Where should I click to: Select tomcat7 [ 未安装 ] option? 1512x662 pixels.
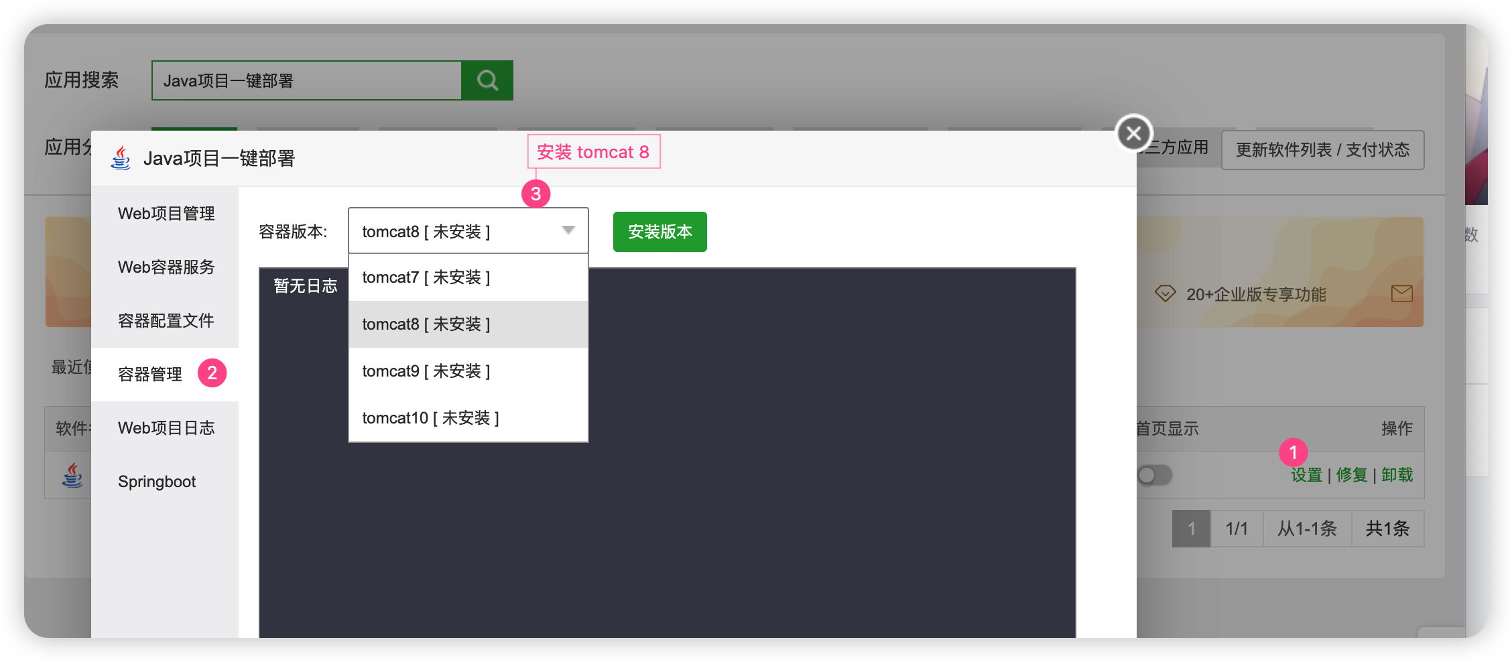(x=468, y=277)
